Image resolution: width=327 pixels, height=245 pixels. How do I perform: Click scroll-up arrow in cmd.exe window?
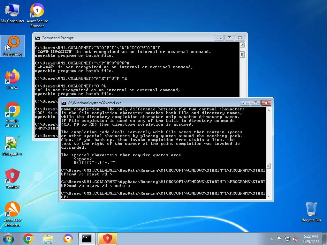coord(268,110)
